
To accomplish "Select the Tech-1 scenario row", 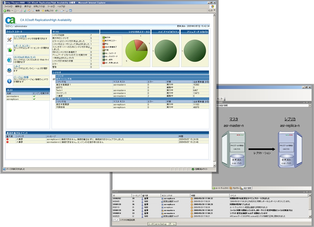I will point(132,90).
